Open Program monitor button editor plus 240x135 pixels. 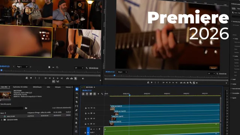tap(226, 83)
